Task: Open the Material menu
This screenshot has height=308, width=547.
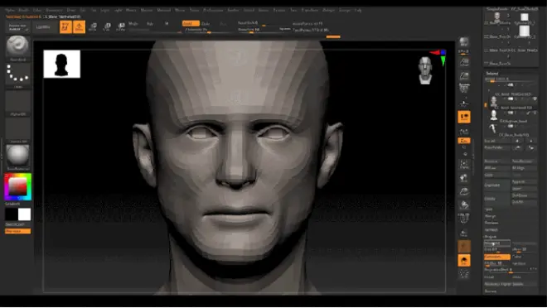Action: [163, 10]
